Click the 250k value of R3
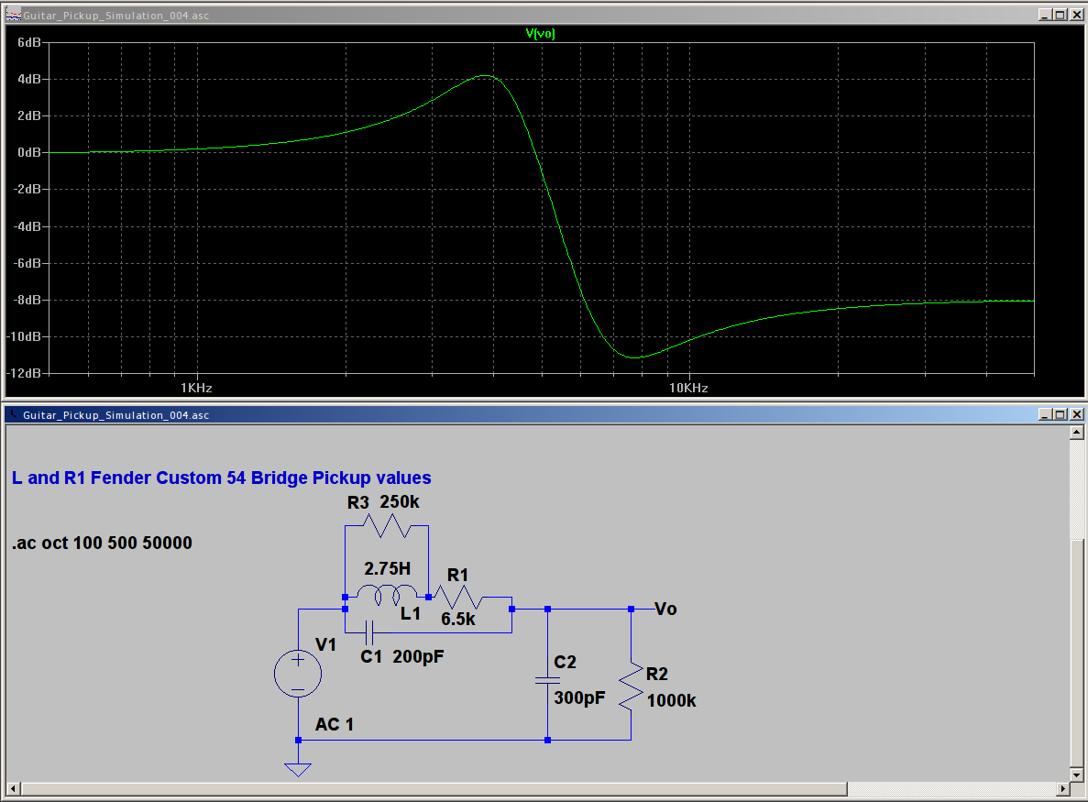 pyautogui.click(x=400, y=501)
